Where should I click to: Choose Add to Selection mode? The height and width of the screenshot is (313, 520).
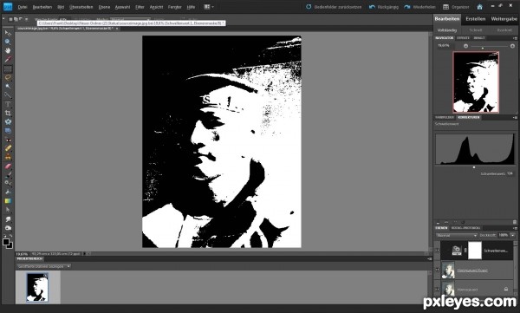pos(16,20)
